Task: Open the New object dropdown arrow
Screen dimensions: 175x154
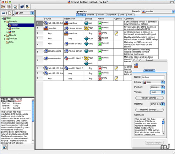Action: 13,15
